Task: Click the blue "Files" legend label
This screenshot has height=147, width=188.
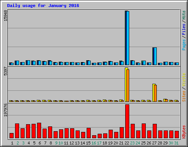Action: 184,29
